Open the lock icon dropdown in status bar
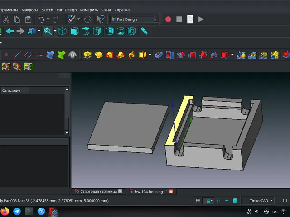Screen dimensions: 290x217 point(212,201)
